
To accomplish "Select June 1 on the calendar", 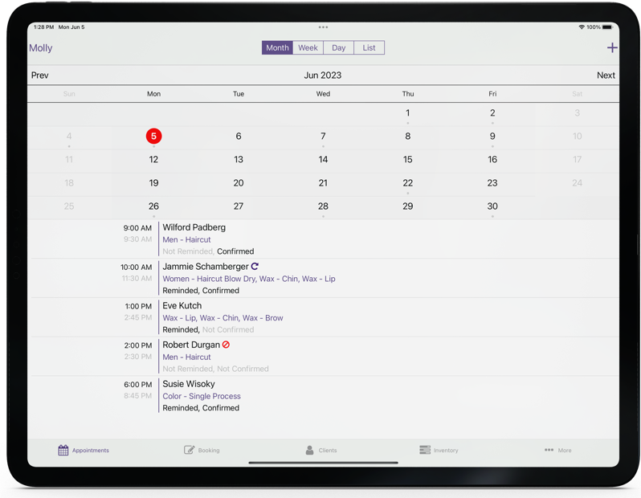I will [407, 112].
